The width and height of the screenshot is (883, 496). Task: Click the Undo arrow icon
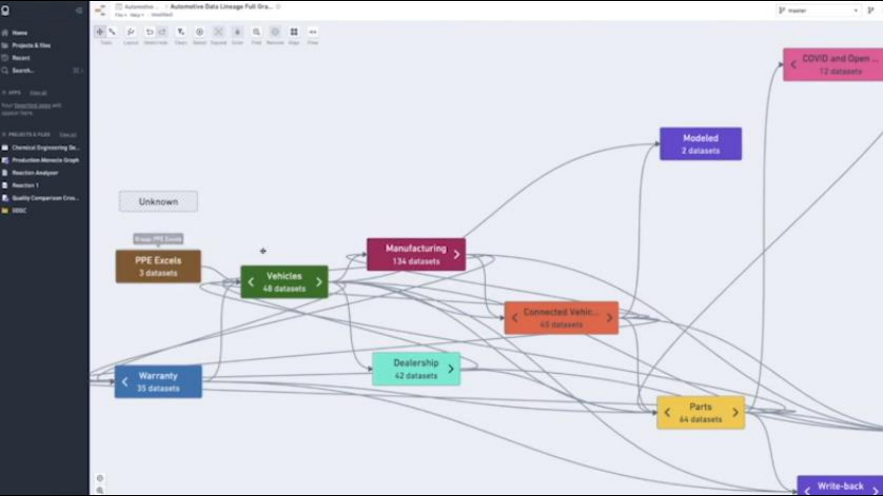[149, 32]
